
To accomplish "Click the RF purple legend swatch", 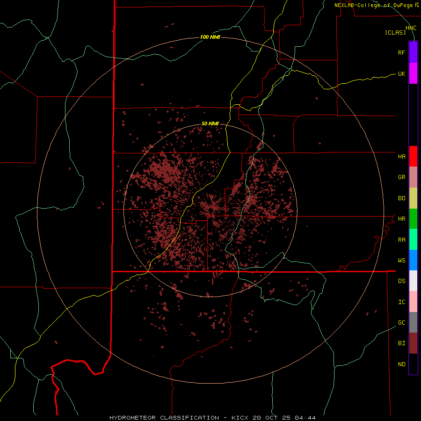I will coord(413,52).
